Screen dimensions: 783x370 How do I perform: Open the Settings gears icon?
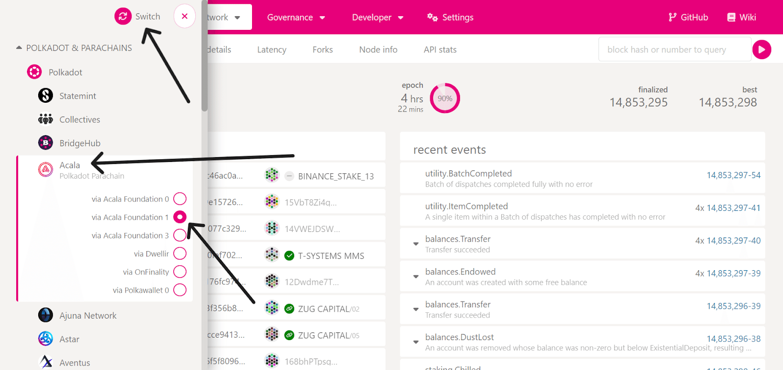432,17
